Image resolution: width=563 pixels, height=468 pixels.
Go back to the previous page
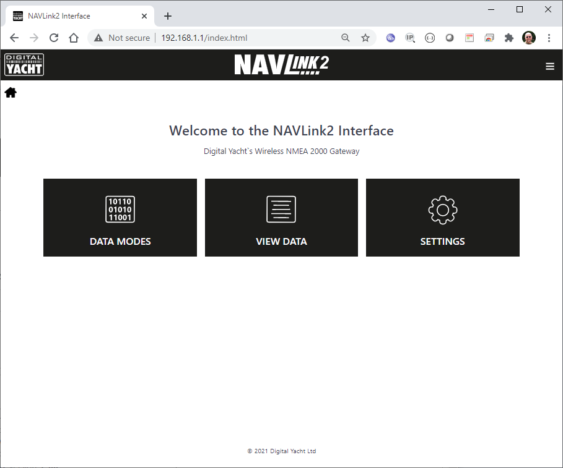click(x=14, y=37)
